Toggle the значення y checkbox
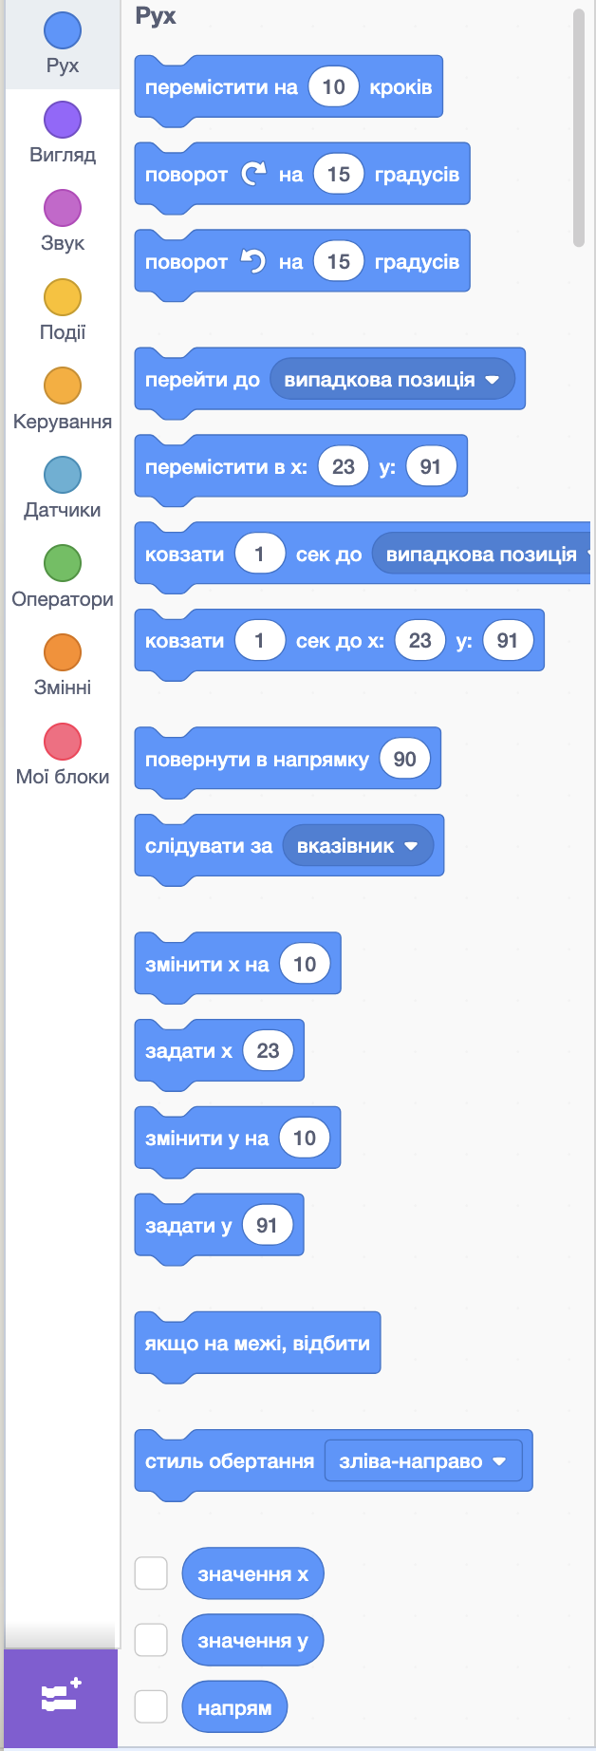 (151, 1640)
